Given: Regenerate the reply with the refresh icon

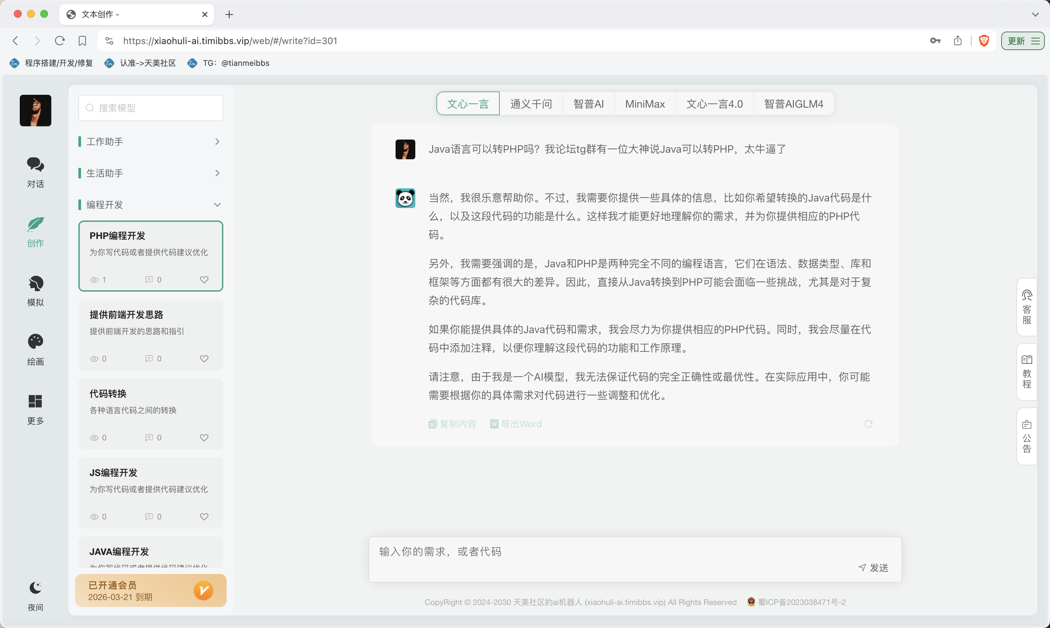Looking at the screenshot, I should (x=869, y=424).
